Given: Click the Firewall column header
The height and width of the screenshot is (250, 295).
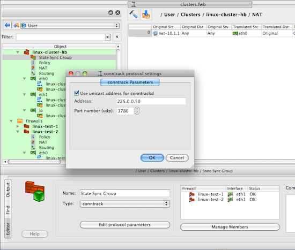Looking at the screenshot, I should (x=203, y=188).
